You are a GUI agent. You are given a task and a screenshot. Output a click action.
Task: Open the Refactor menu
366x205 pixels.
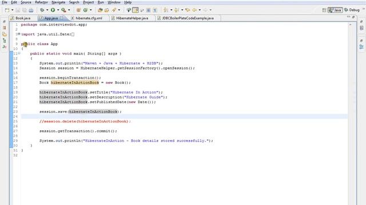[x=41, y=2]
